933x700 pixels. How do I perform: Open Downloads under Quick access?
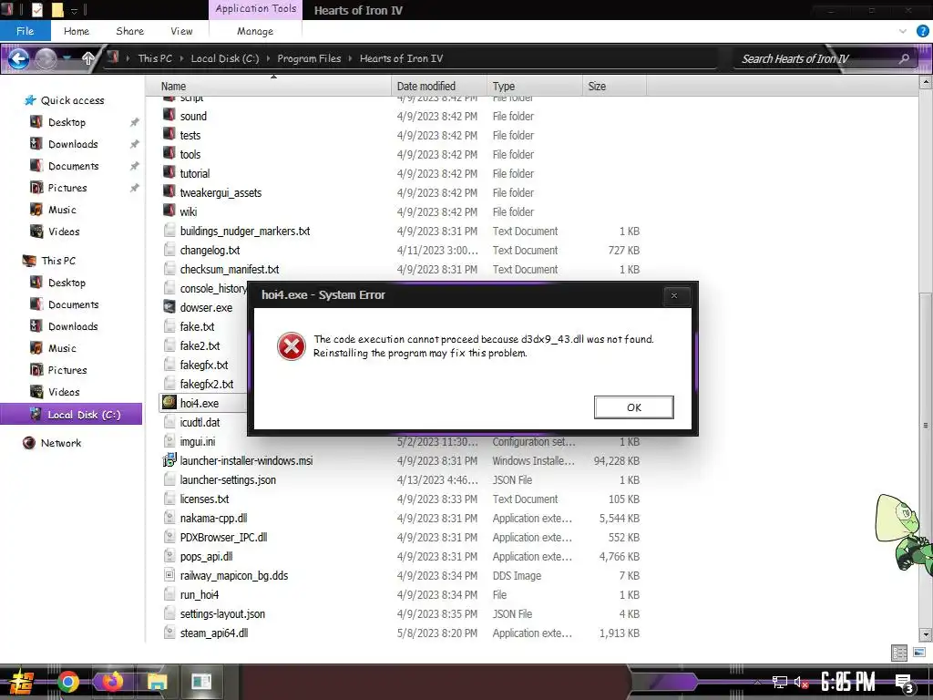click(73, 144)
